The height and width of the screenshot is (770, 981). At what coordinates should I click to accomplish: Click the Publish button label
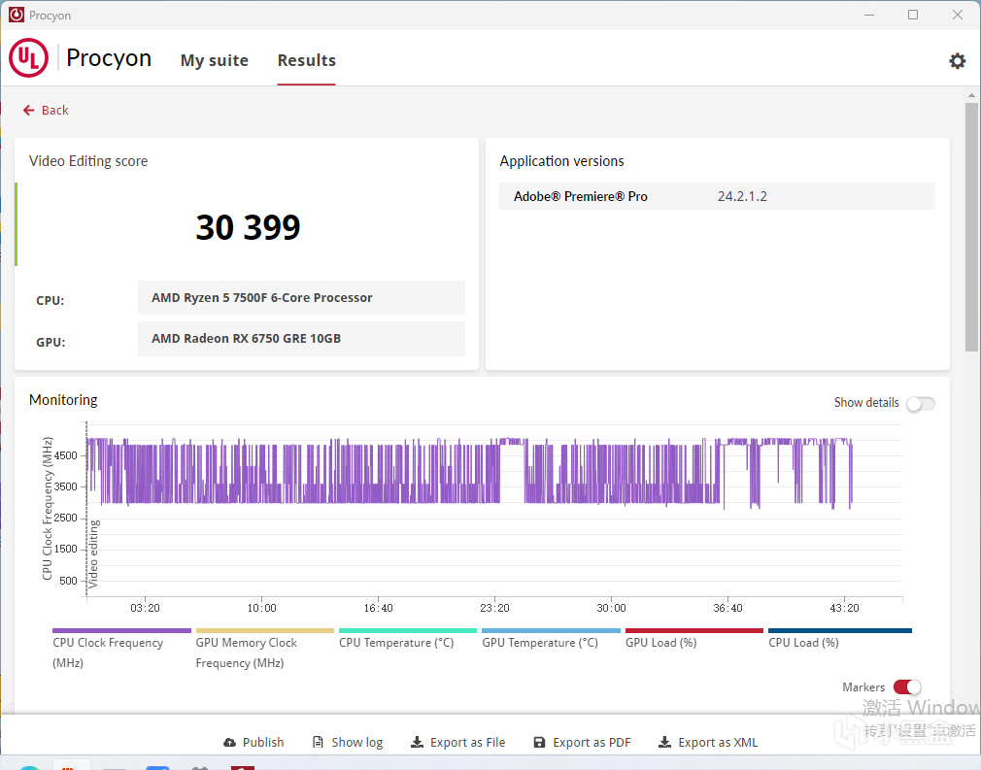tap(263, 743)
